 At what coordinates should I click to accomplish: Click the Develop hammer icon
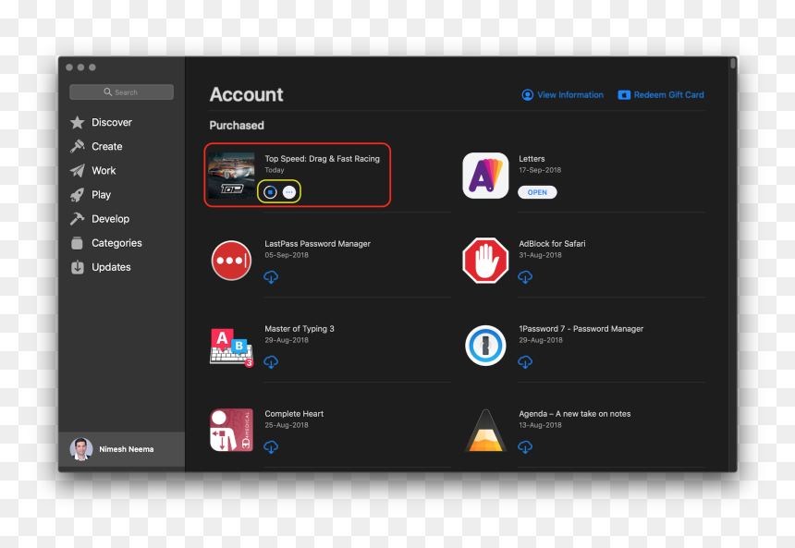click(x=77, y=219)
